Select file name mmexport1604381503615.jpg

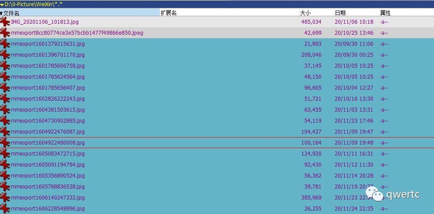[48, 109]
